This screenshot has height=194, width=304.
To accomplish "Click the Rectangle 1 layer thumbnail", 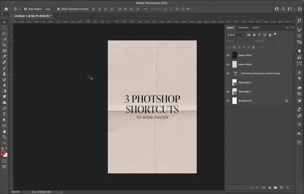I will (x=235, y=91).
